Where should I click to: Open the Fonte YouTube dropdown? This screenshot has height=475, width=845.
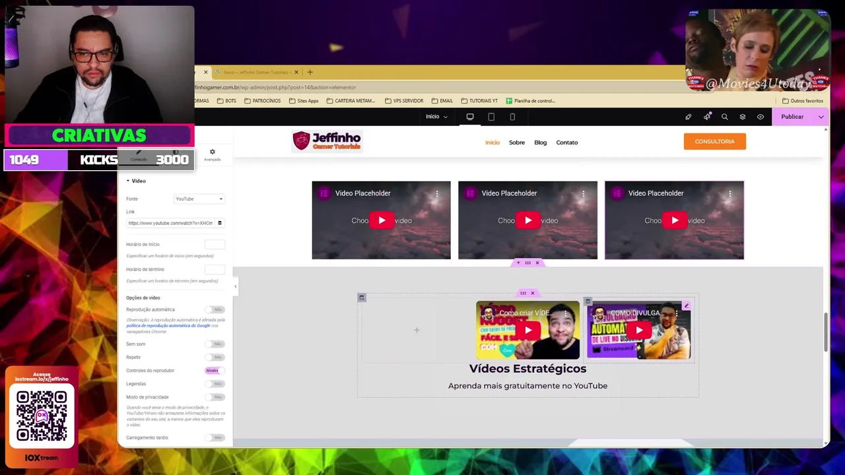click(199, 199)
